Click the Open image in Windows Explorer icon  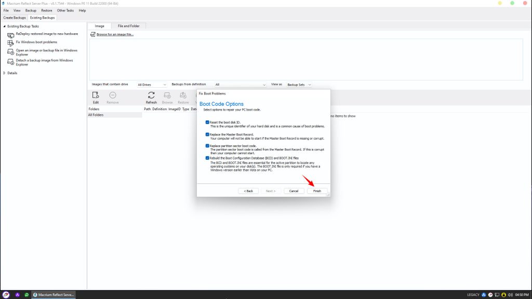[x=10, y=52]
